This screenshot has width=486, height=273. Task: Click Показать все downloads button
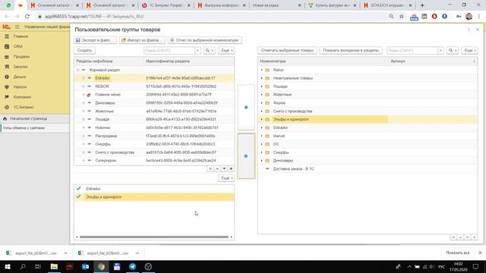[x=458, y=253]
